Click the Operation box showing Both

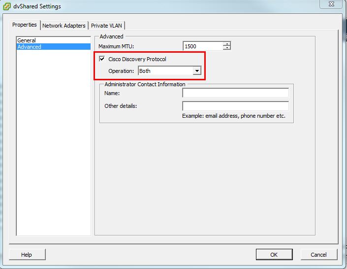pyautogui.click(x=165, y=71)
